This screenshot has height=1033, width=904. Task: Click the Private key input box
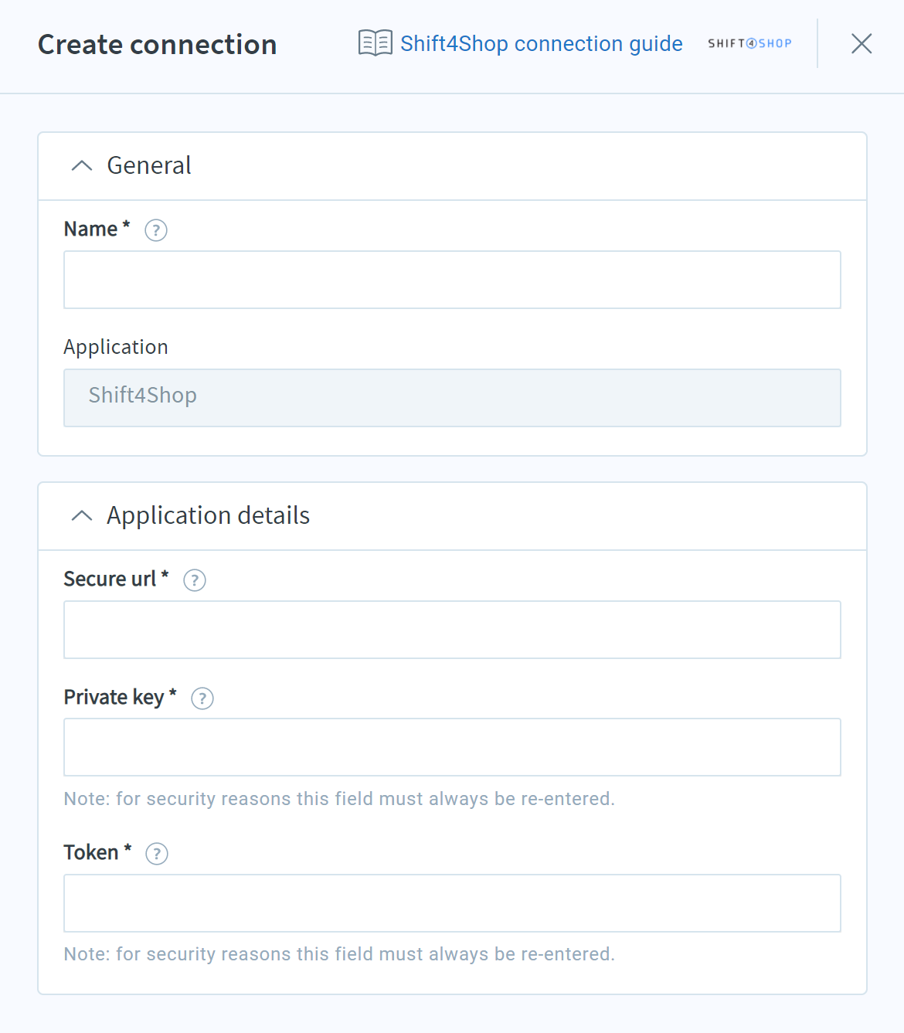pyautogui.click(x=452, y=747)
